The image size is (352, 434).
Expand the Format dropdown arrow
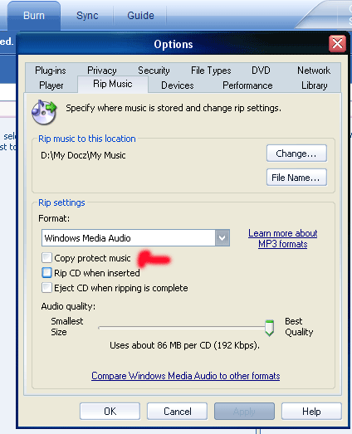pyautogui.click(x=222, y=238)
